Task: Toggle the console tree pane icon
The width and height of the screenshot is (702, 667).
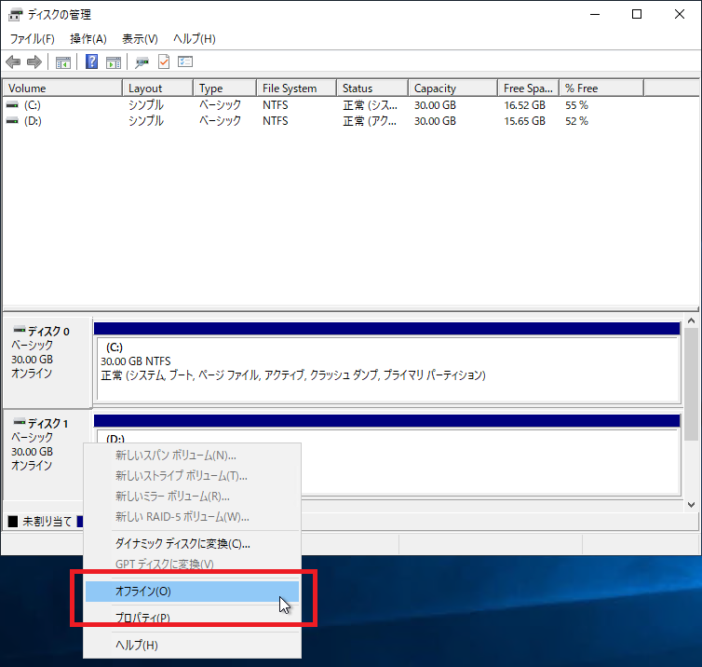Action: (x=63, y=62)
